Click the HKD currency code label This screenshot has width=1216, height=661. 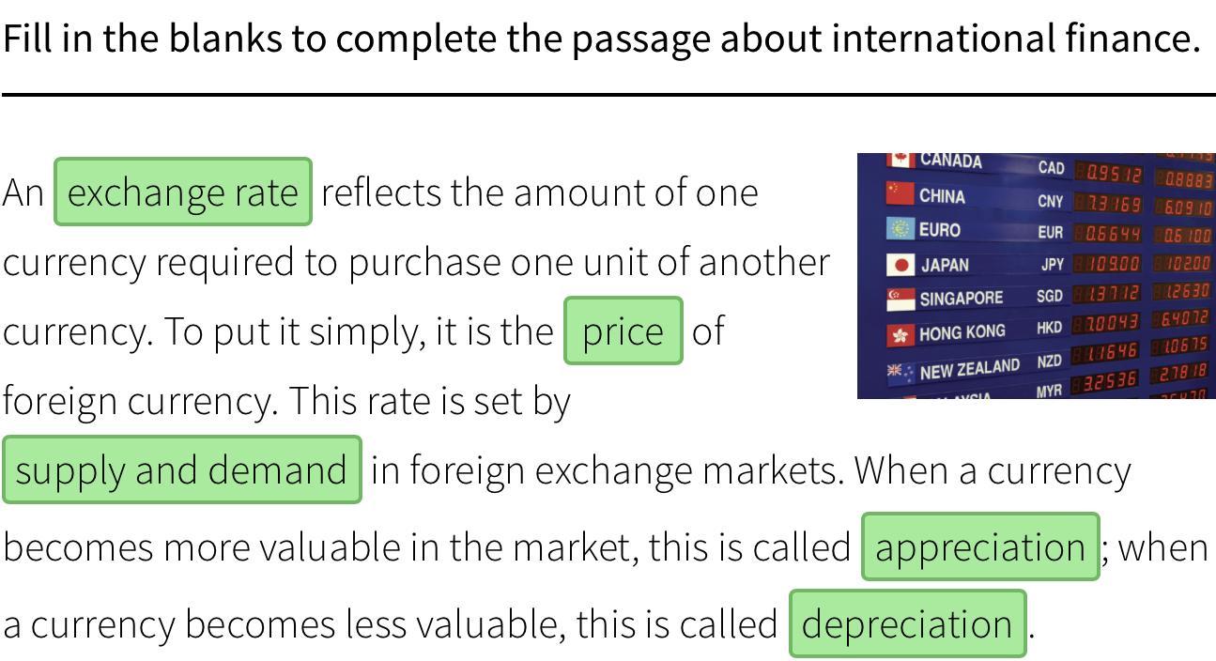[x=1050, y=328]
